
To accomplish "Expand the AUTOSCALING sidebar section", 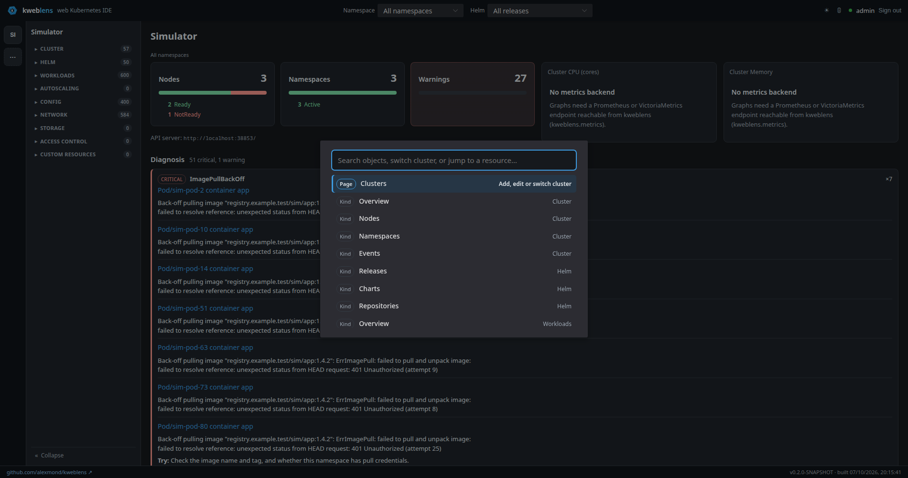I will [x=82, y=88].
